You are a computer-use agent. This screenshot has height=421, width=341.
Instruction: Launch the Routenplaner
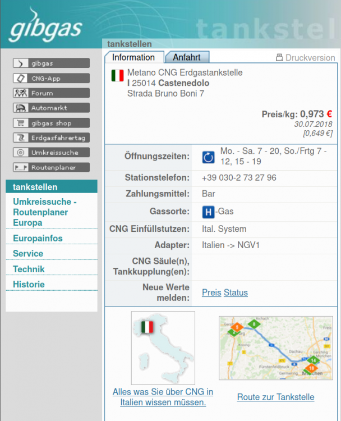(51, 167)
